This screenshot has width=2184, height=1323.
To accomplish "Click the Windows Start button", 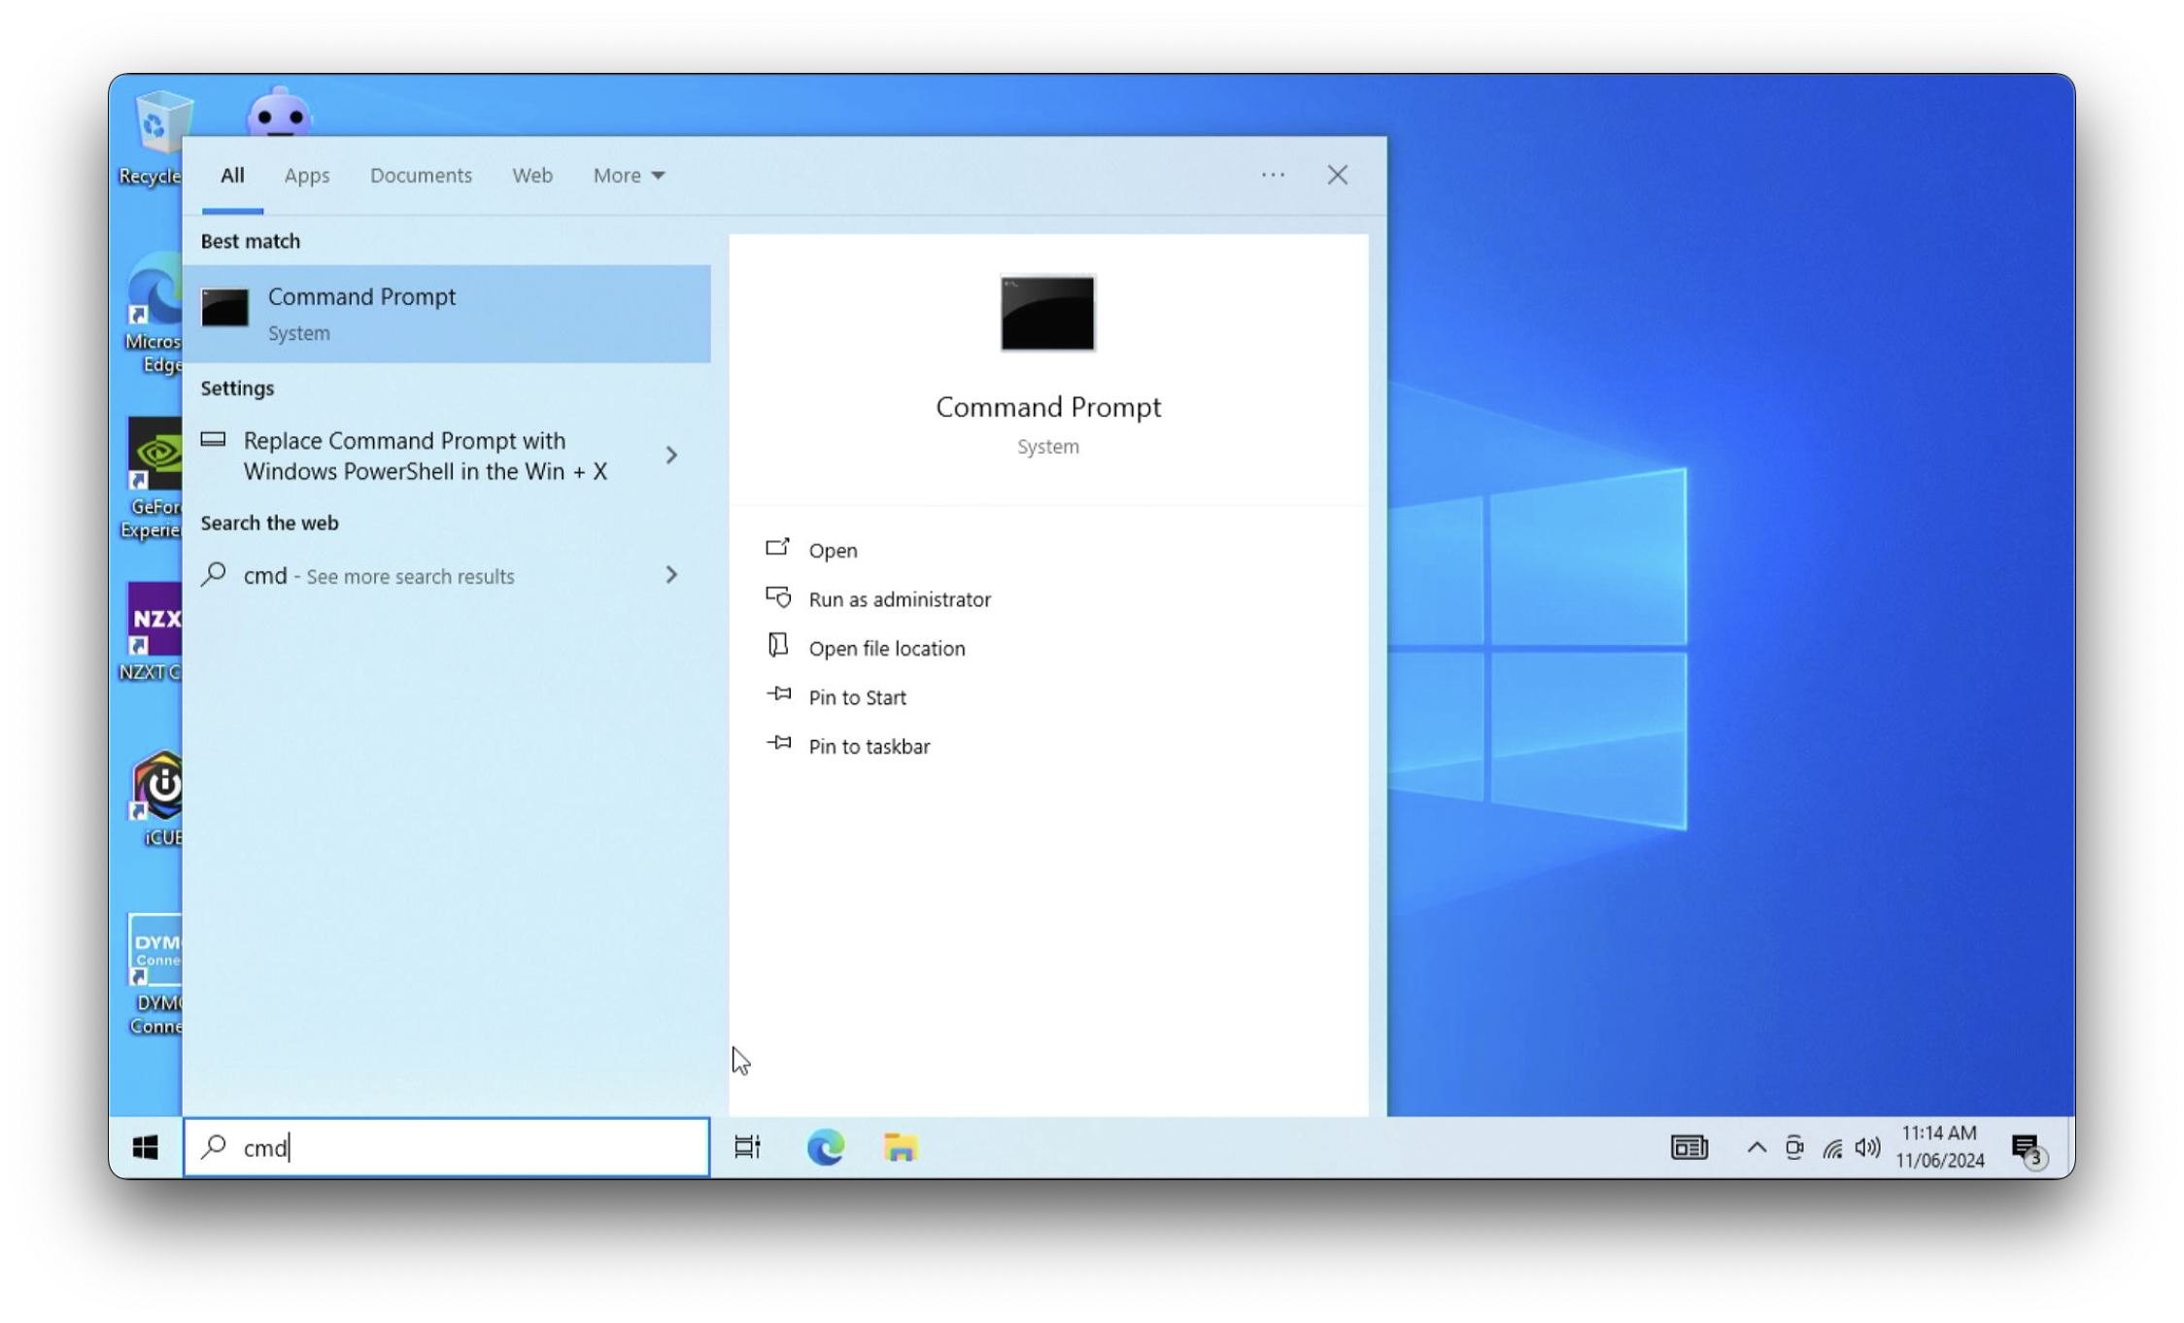I will (146, 1147).
